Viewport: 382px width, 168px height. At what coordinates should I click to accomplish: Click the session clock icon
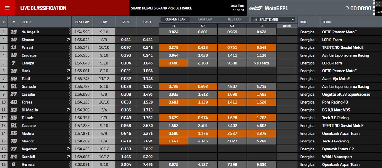(347, 8)
